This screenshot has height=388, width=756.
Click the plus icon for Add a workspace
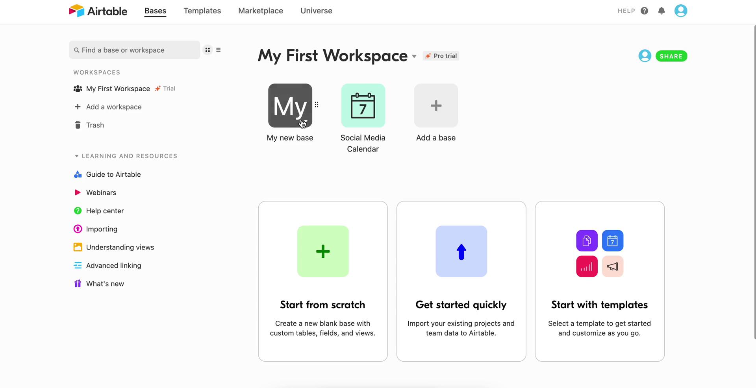pos(78,107)
